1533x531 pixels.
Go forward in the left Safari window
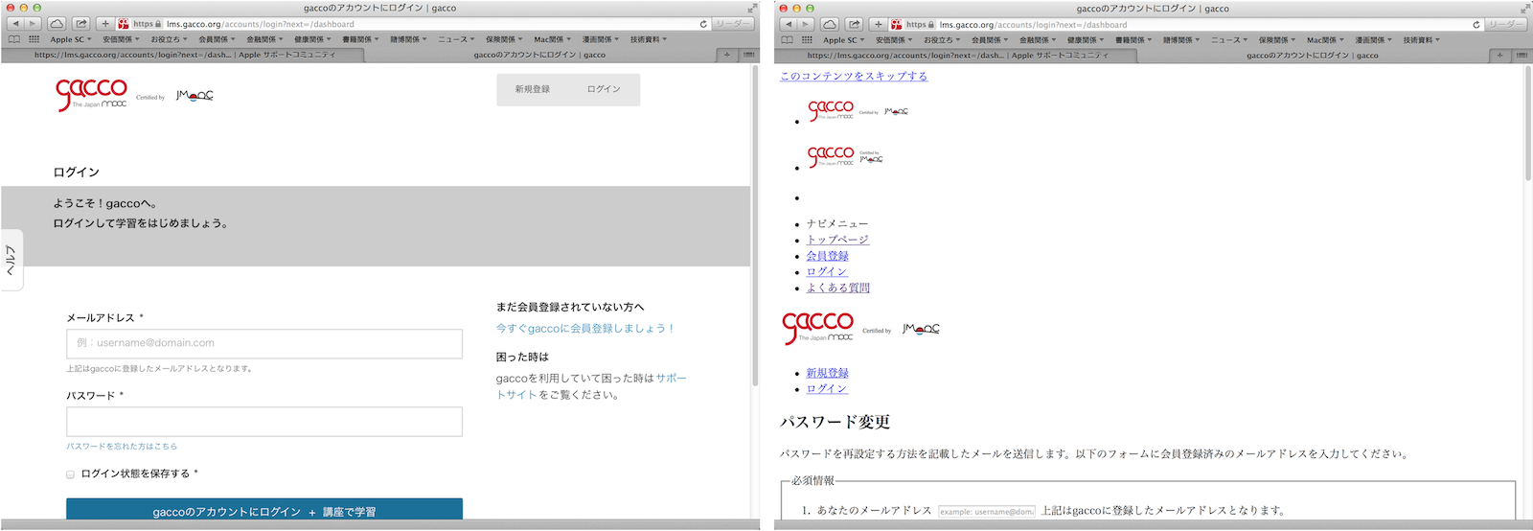pos(33,24)
